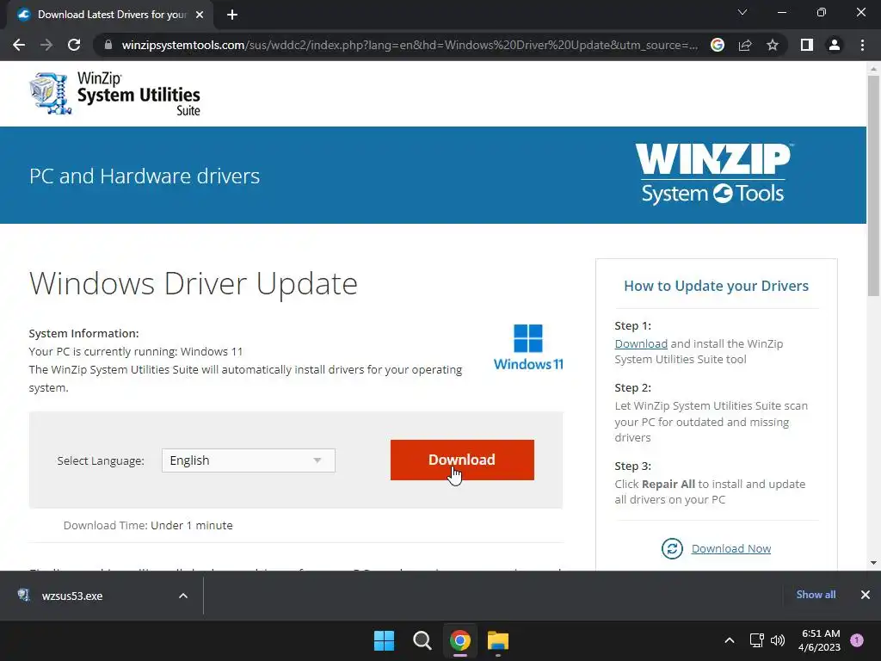
Task: Click the scrollbar down arrow
Action: [873, 563]
